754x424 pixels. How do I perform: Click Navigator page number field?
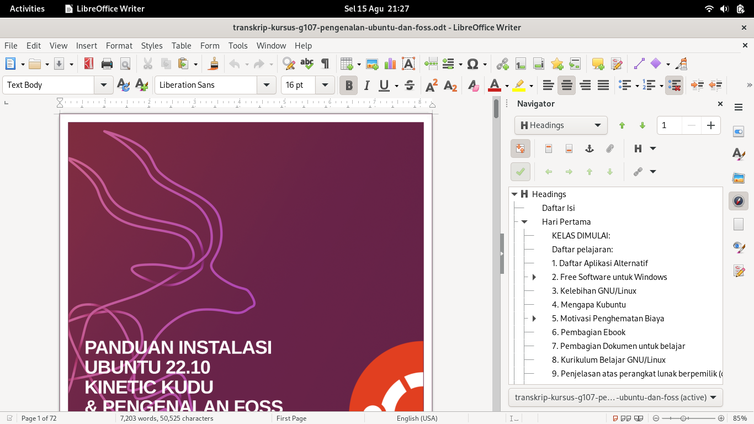[x=669, y=125]
